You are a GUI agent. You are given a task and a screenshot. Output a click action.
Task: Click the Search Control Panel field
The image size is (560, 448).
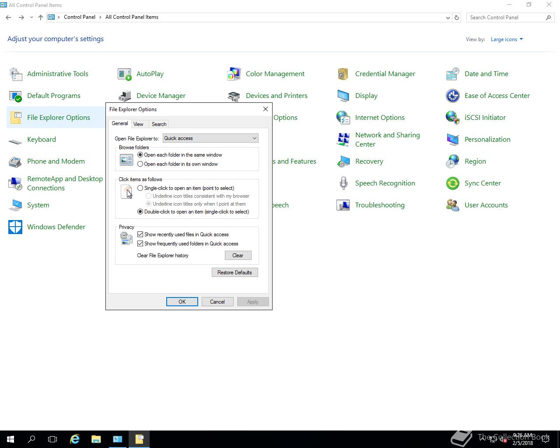(506, 17)
